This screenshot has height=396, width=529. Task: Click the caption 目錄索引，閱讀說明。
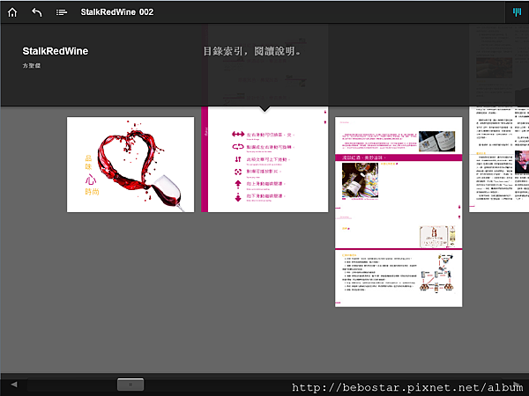coord(251,51)
